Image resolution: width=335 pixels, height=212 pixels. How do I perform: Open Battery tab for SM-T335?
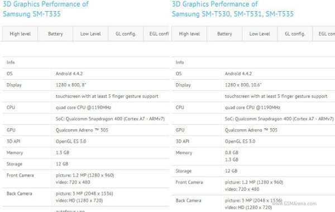(x=55, y=33)
